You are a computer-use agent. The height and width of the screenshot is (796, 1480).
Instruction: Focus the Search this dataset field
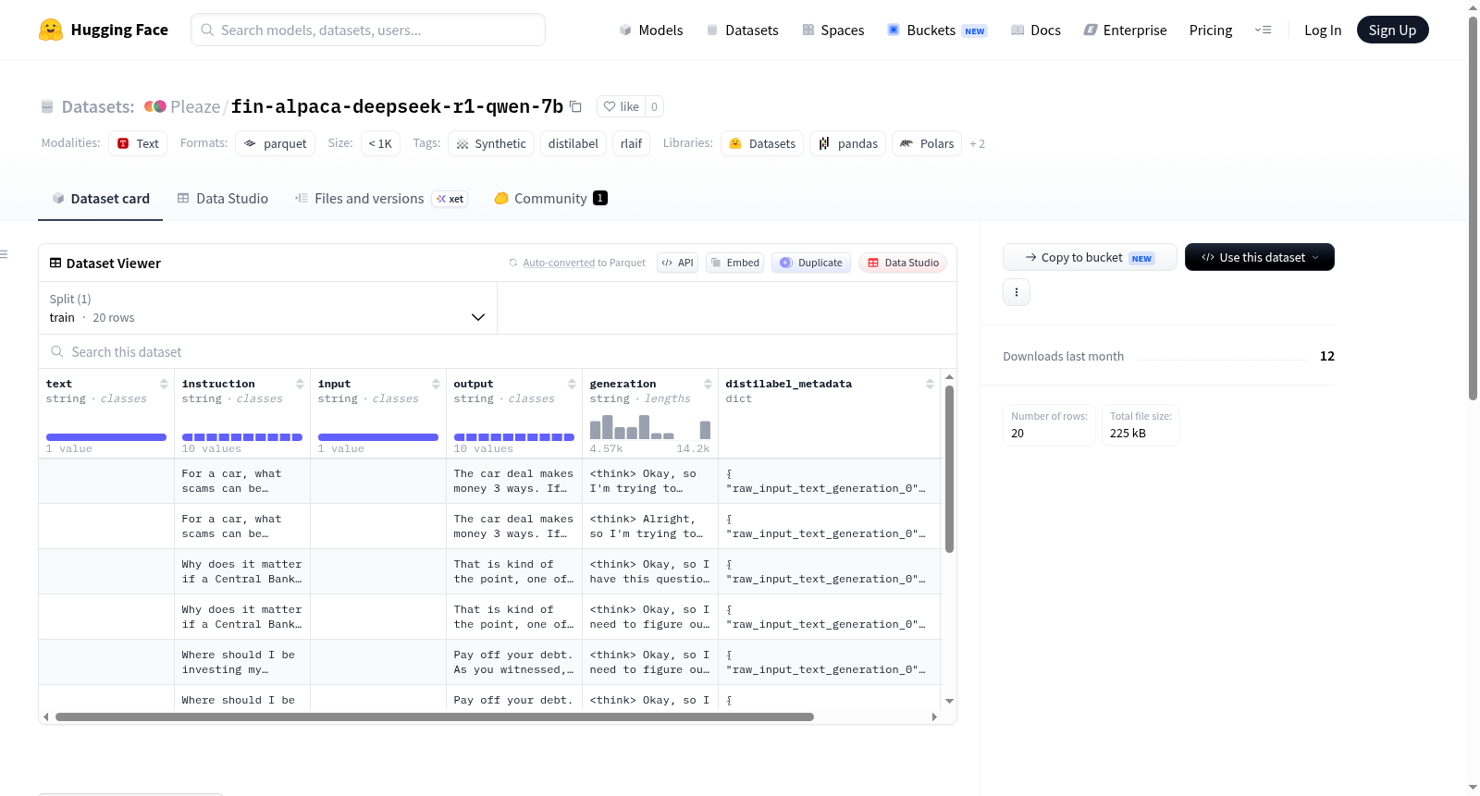click(x=498, y=351)
